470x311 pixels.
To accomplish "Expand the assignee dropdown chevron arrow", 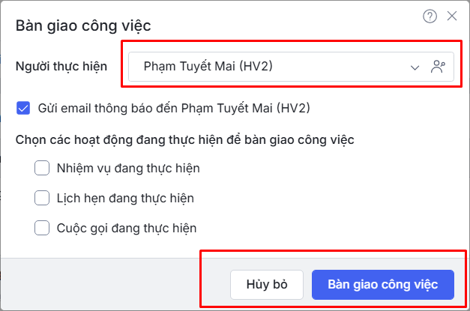I will 415,67.
